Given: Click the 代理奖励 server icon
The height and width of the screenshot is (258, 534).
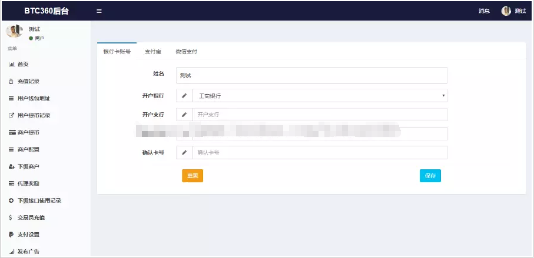Looking at the screenshot, I should [x=11, y=183].
